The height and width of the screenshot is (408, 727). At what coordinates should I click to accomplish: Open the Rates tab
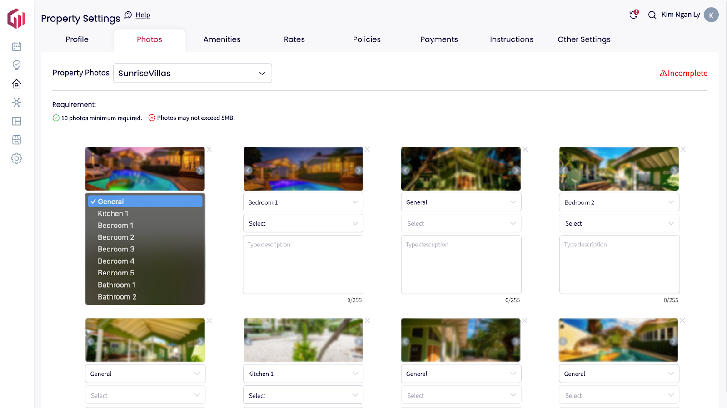click(294, 39)
